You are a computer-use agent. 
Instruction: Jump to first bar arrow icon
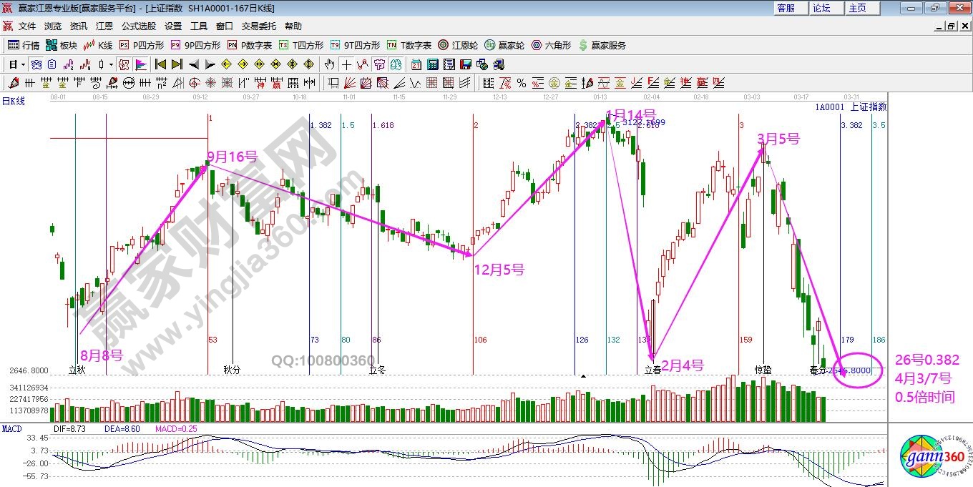[160, 64]
